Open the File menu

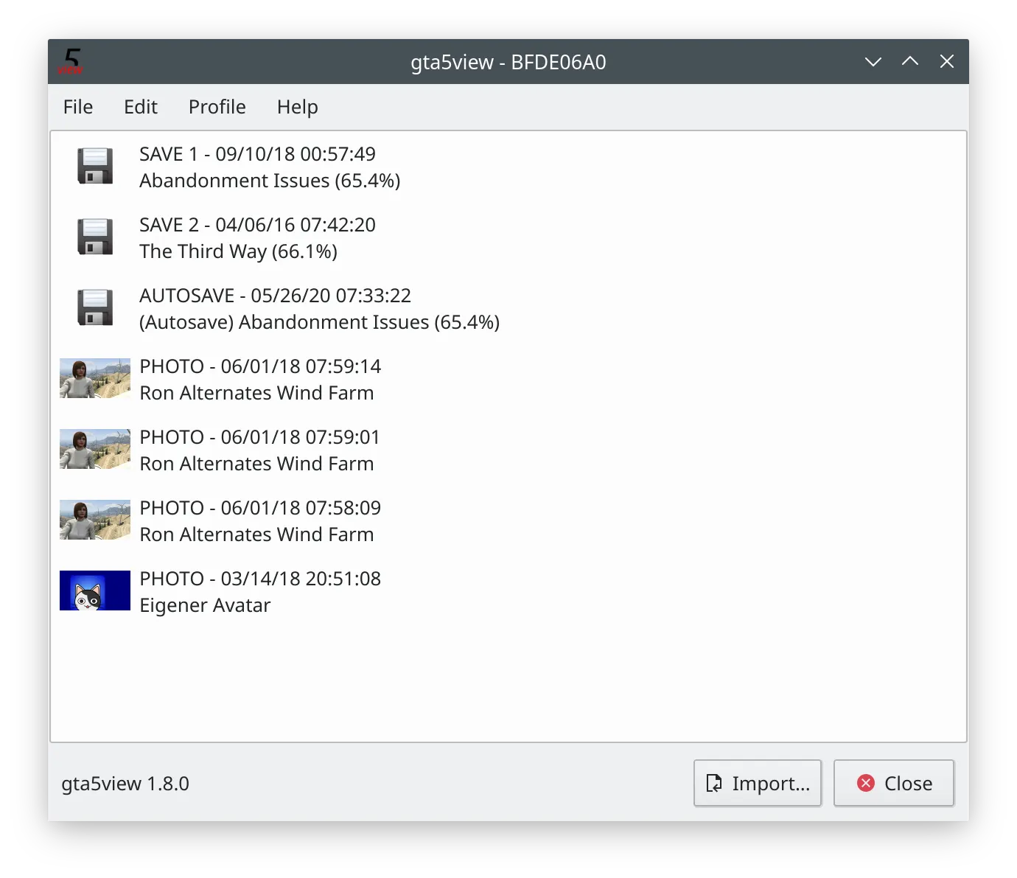pyautogui.click(x=78, y=107)
